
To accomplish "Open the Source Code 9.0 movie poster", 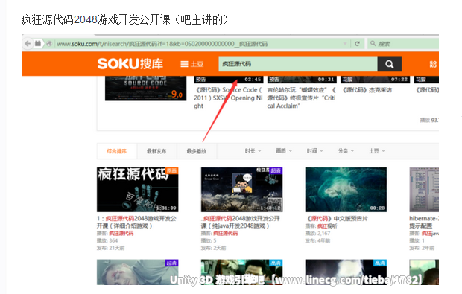I will [145, 89].
